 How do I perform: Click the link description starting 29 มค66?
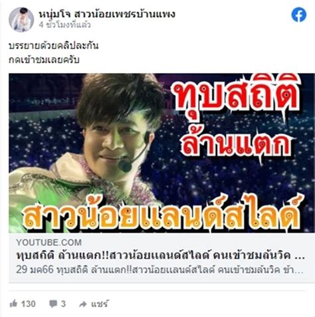pos(159,270)
